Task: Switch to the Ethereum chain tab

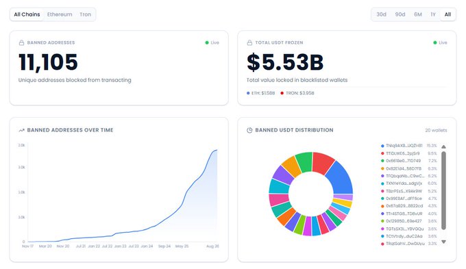Action: [60, 14]
